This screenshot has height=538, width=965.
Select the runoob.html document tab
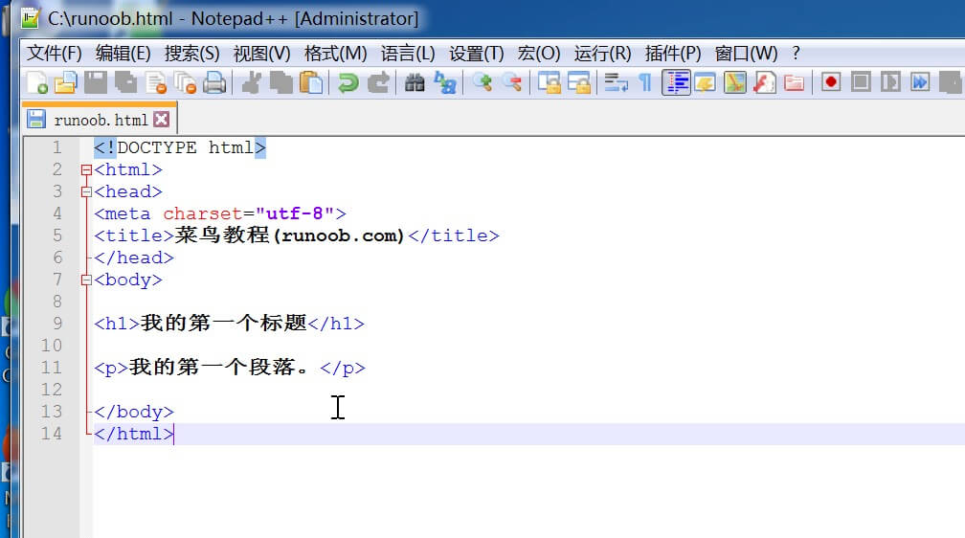coord(100,120)
